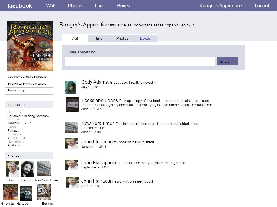Open Halts peril friend thumbnail
The width and height of the screenshot is (277, 207).
tap(26, 193)
